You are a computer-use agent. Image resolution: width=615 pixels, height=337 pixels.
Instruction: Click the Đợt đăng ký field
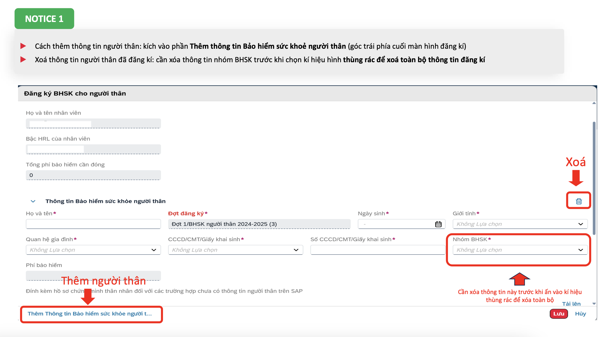coord(259,224)
